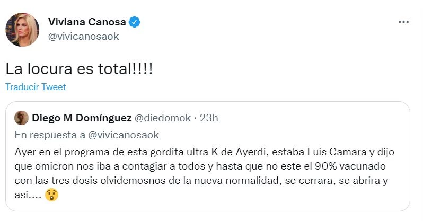The height and width of the screenshot is (221, 423).
Task: Click the "La locura es total!!!!" tweet text
Action: coord(79,69)
